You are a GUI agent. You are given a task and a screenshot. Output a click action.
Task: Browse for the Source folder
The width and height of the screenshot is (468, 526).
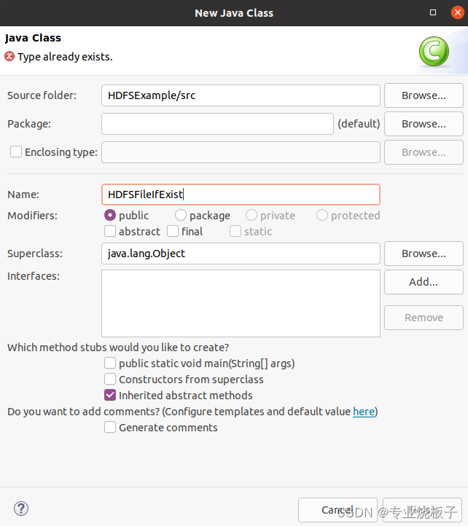coord(424,95)
